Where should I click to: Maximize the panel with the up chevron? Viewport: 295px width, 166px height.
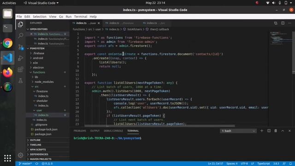283,131
